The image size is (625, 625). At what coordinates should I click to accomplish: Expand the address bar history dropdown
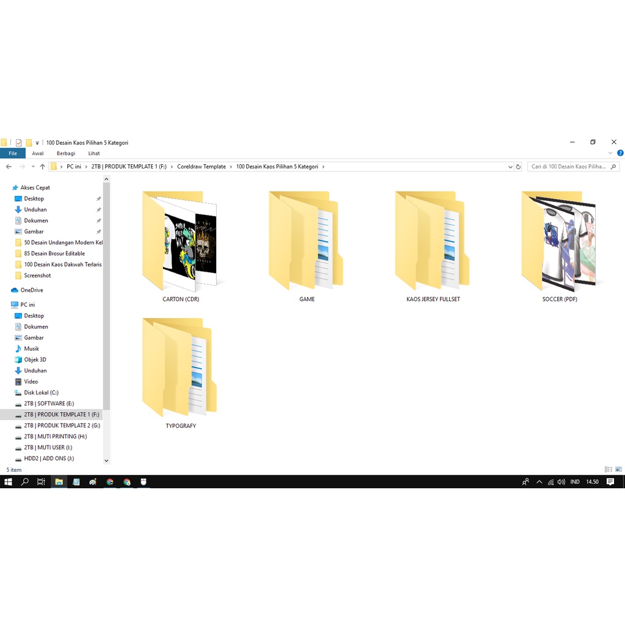510,167
